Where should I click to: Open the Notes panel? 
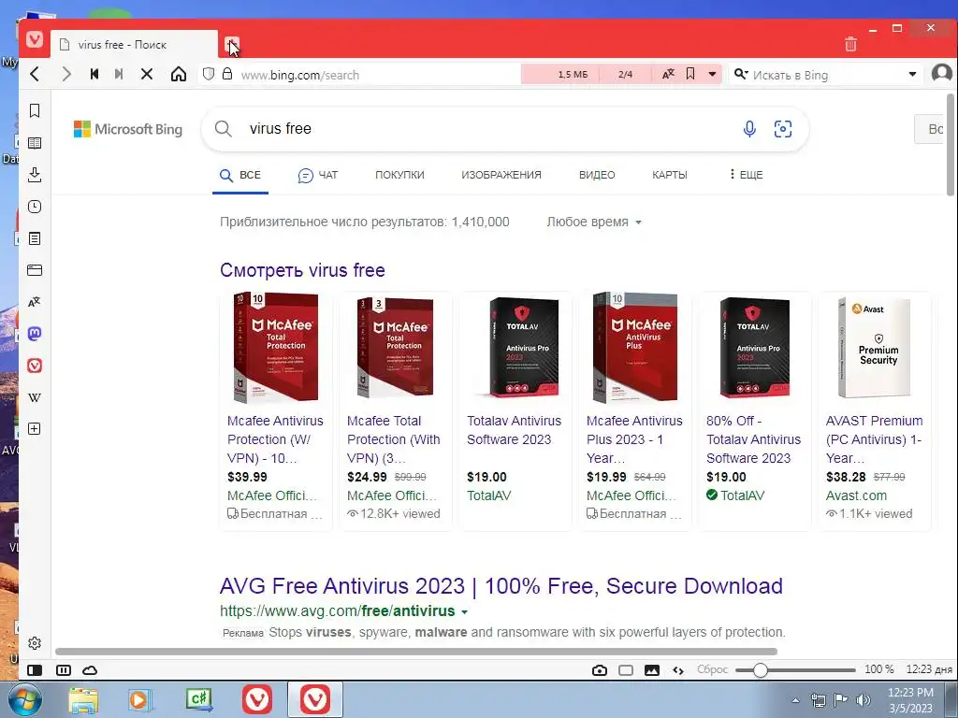click(x=35, y=238)
